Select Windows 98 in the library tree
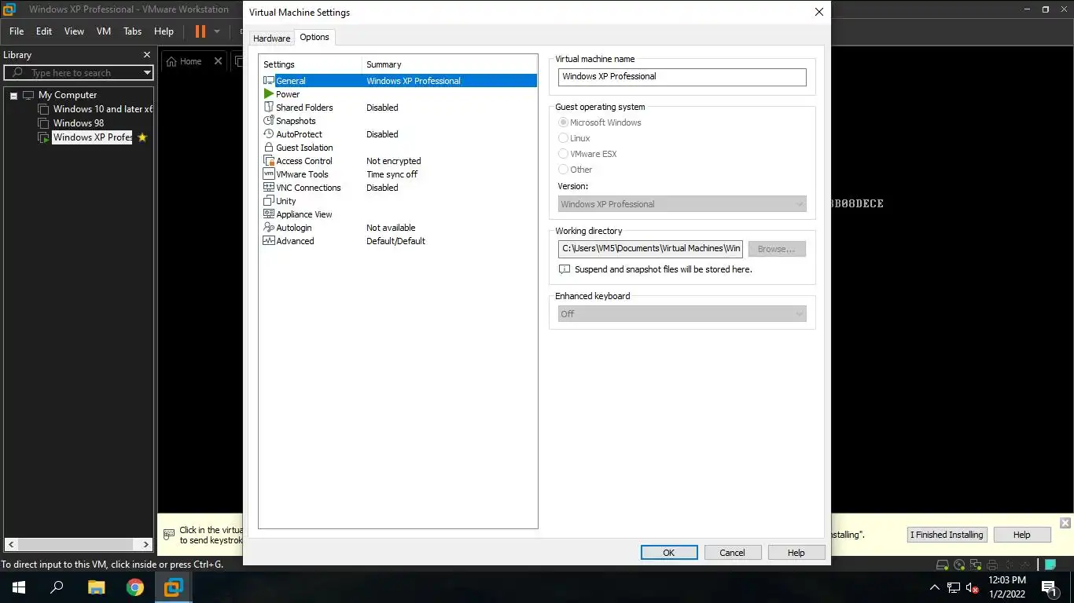This screenshot has height=603, width=1074. click(x=79, y=123)
